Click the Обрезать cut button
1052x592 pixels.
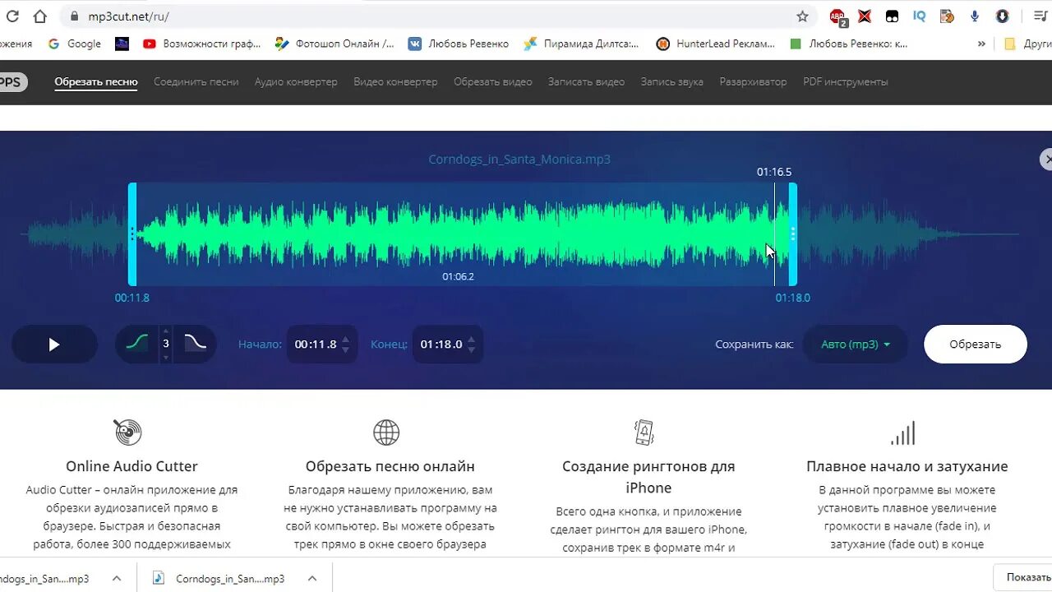click(976, 345)
